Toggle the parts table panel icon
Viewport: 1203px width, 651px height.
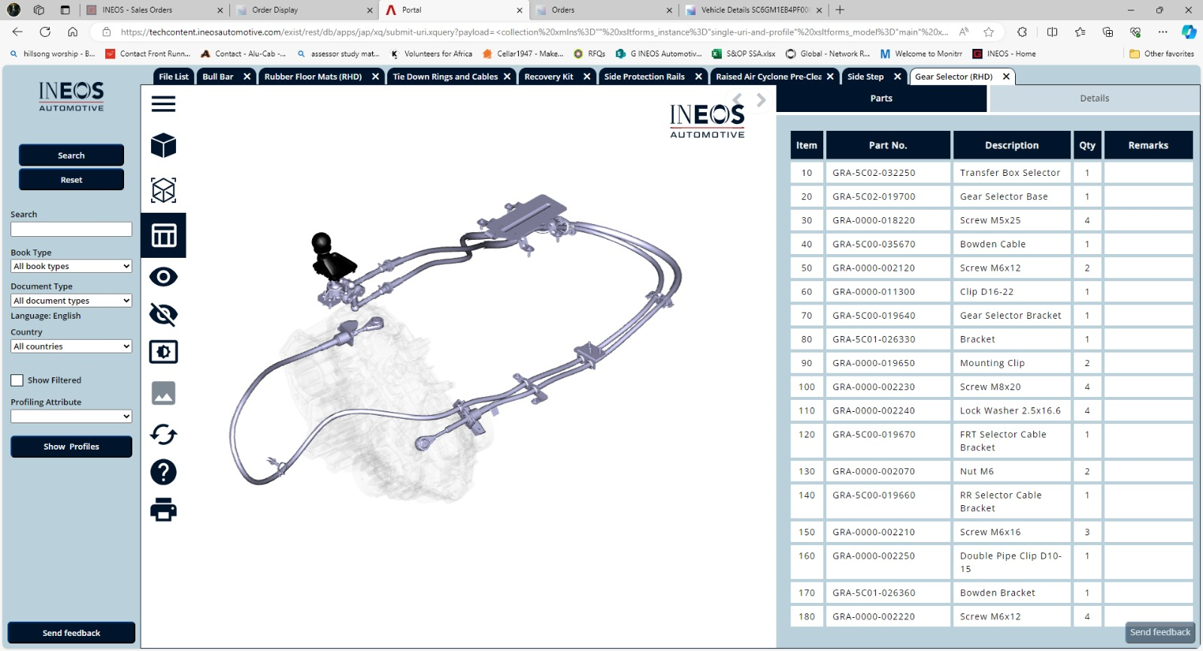click(163, 235)
